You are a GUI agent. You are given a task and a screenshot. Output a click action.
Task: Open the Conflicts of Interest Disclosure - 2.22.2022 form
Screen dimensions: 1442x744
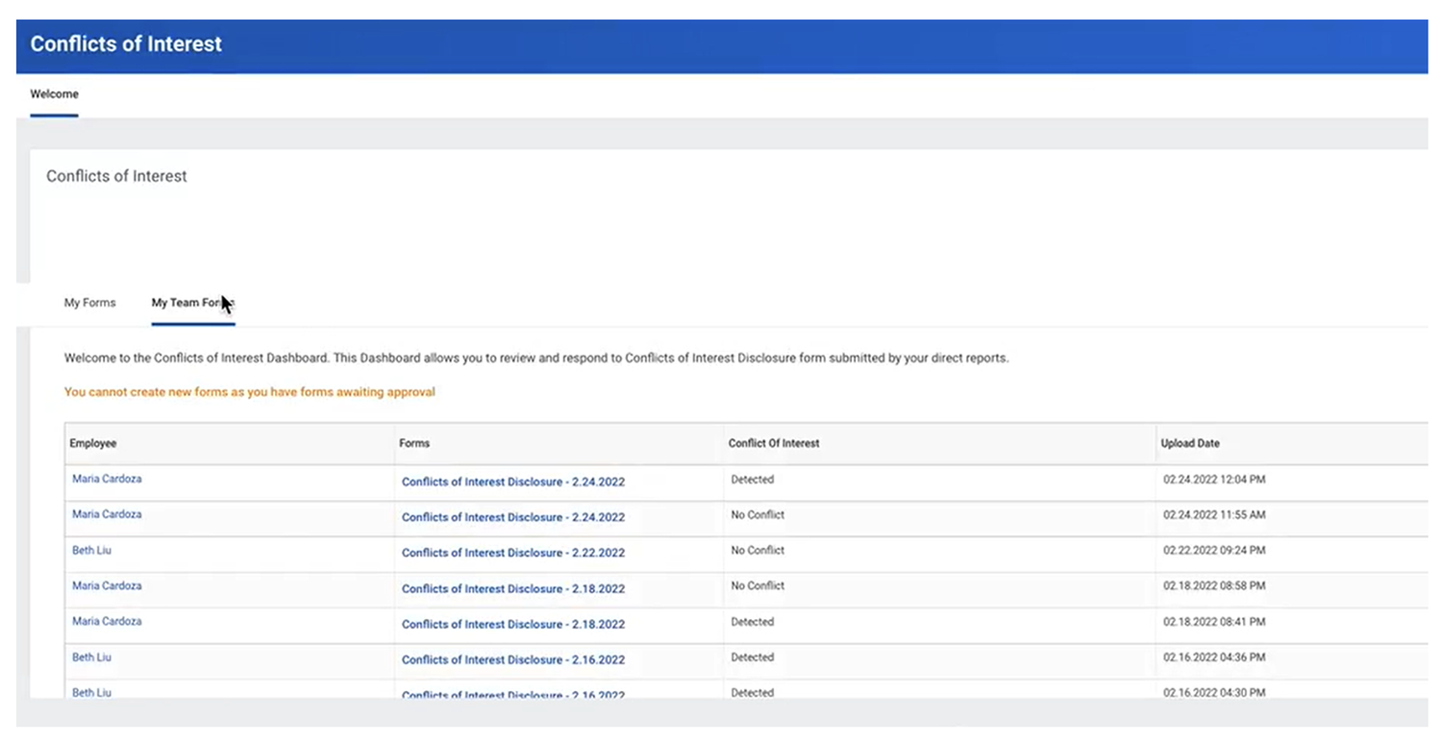(x=513, y=553)
